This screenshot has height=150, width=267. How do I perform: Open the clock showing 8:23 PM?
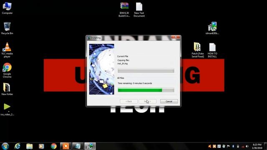[257, 146]
